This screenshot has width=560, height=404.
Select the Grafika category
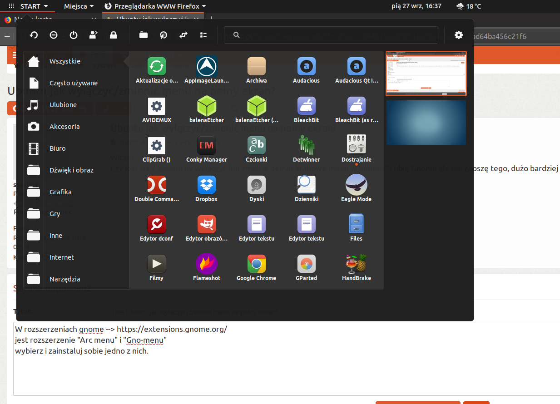76,192
